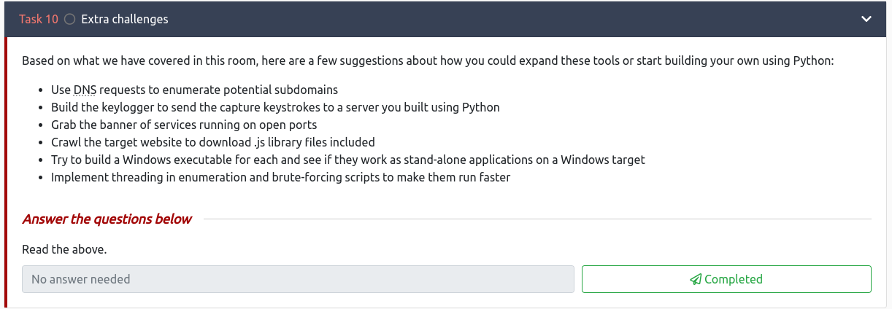Click the "Implement threading" bullet

[x=280, y=177]
